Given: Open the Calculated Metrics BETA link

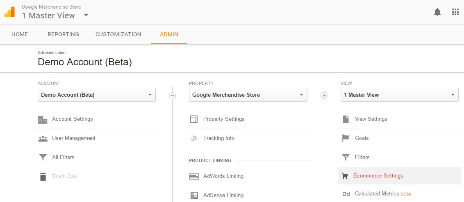Looking at the screenshot, I should pyautogui.click(x=382, y=194).
